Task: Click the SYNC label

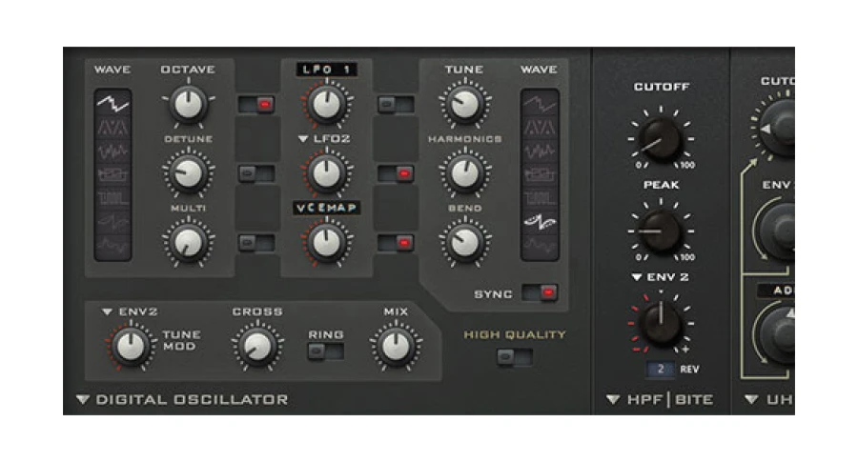Action: tap(493, 294)
